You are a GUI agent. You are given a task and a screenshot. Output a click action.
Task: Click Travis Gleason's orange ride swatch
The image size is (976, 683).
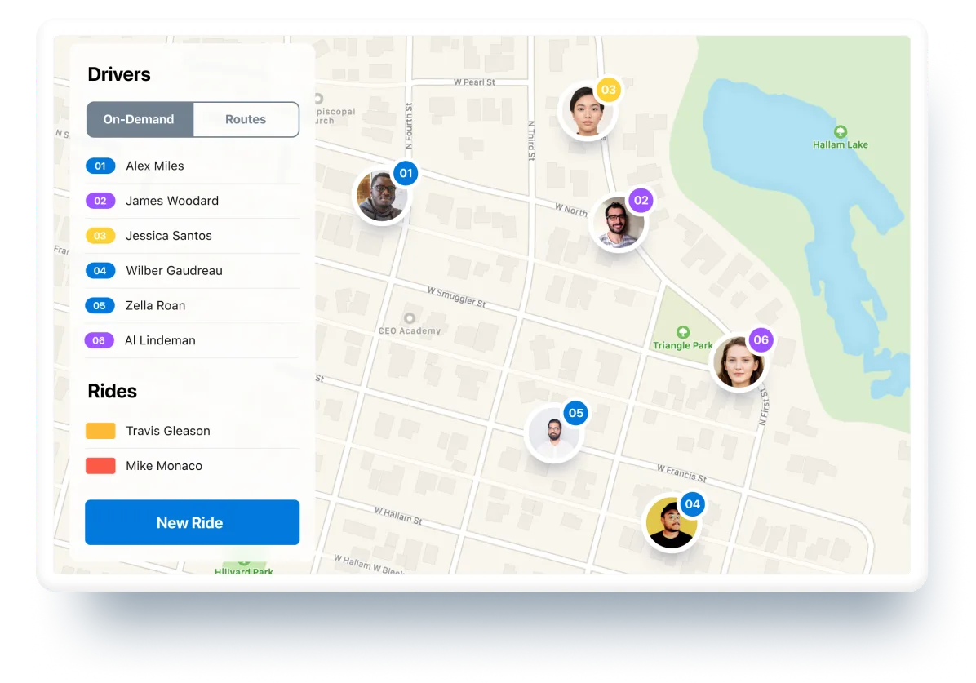coord(100,431)
